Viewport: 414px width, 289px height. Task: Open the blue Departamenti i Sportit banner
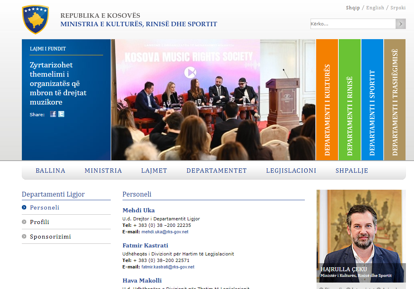tap(372, 100)
